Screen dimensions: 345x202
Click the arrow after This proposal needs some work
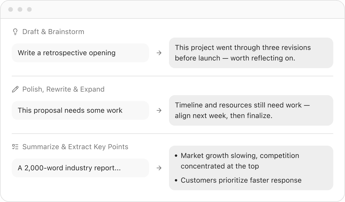pos(159,110)
